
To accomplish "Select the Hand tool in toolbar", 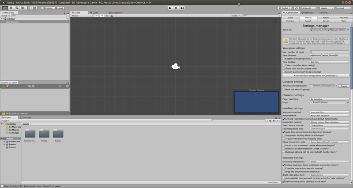I will tap(5, 8).
